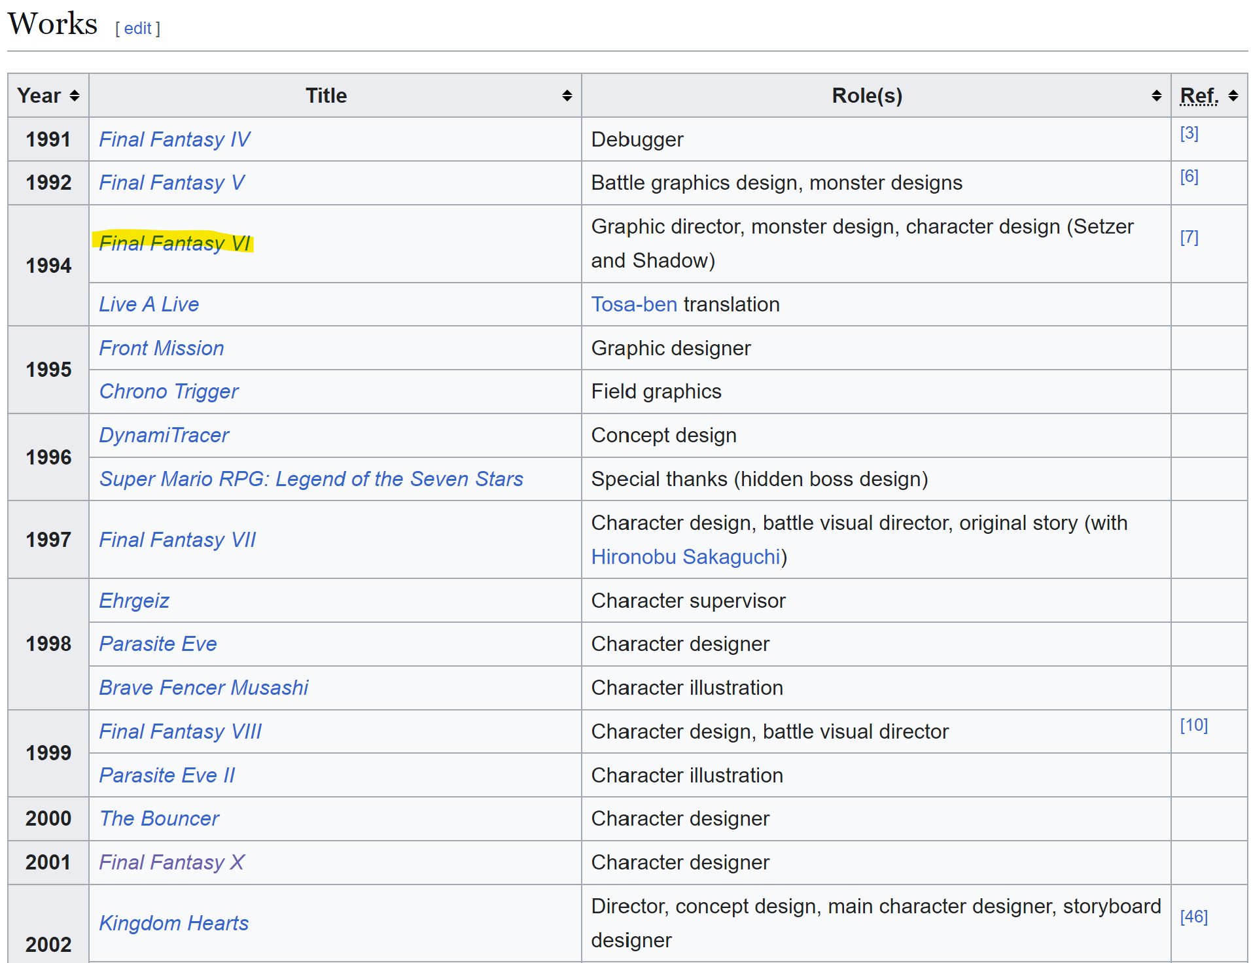Click the Role(s) column header label
1251x963 pixels.
867,96
